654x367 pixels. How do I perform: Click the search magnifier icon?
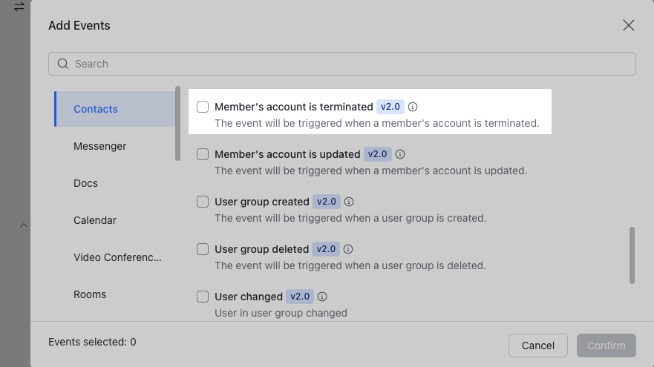pos(63,64)
